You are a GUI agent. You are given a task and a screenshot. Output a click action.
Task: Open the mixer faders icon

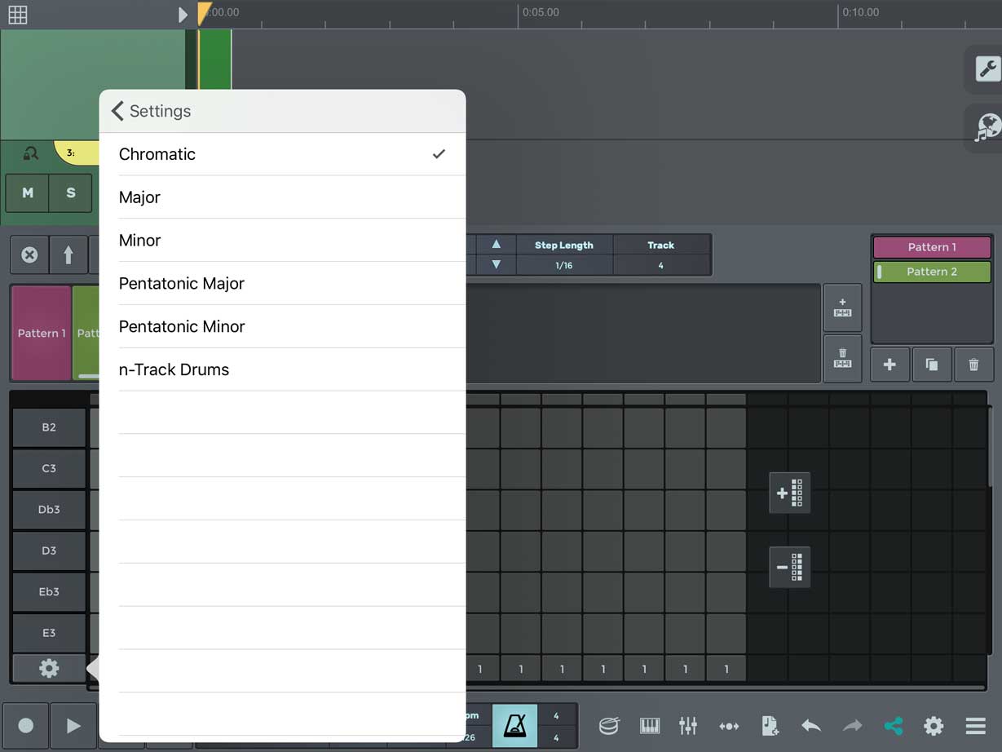[x=688, y=726]
